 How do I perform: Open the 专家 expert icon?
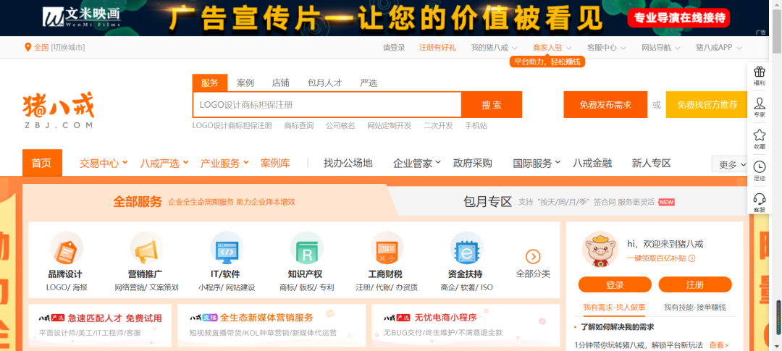[x=759, y=103]
